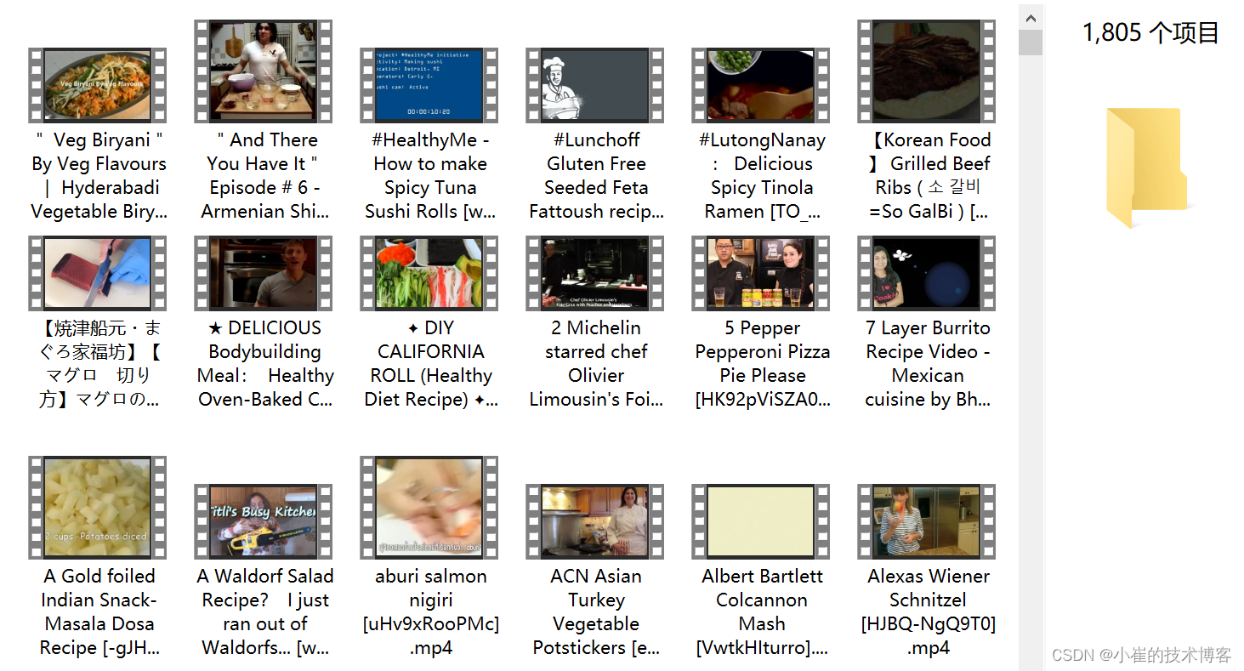This screenshot has height=671, width=1244.
Task: Select the 7 Layer Burrito Recipe video icon
Action: click(927, 273)
